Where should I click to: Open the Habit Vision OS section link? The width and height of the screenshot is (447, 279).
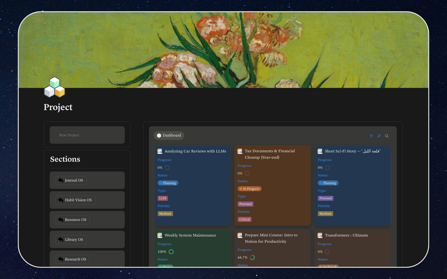click(x=75, y=200)
